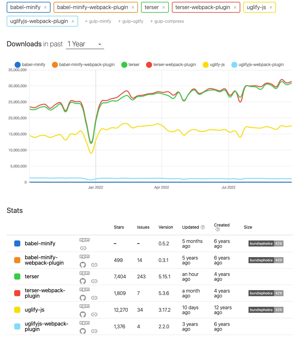302x341 pixels.
Task: Show help for Updated column
Action: [203, 227]
